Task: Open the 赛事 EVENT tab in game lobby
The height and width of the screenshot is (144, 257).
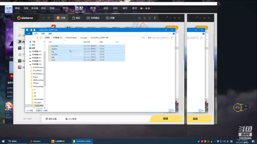Action: (93, 9)
